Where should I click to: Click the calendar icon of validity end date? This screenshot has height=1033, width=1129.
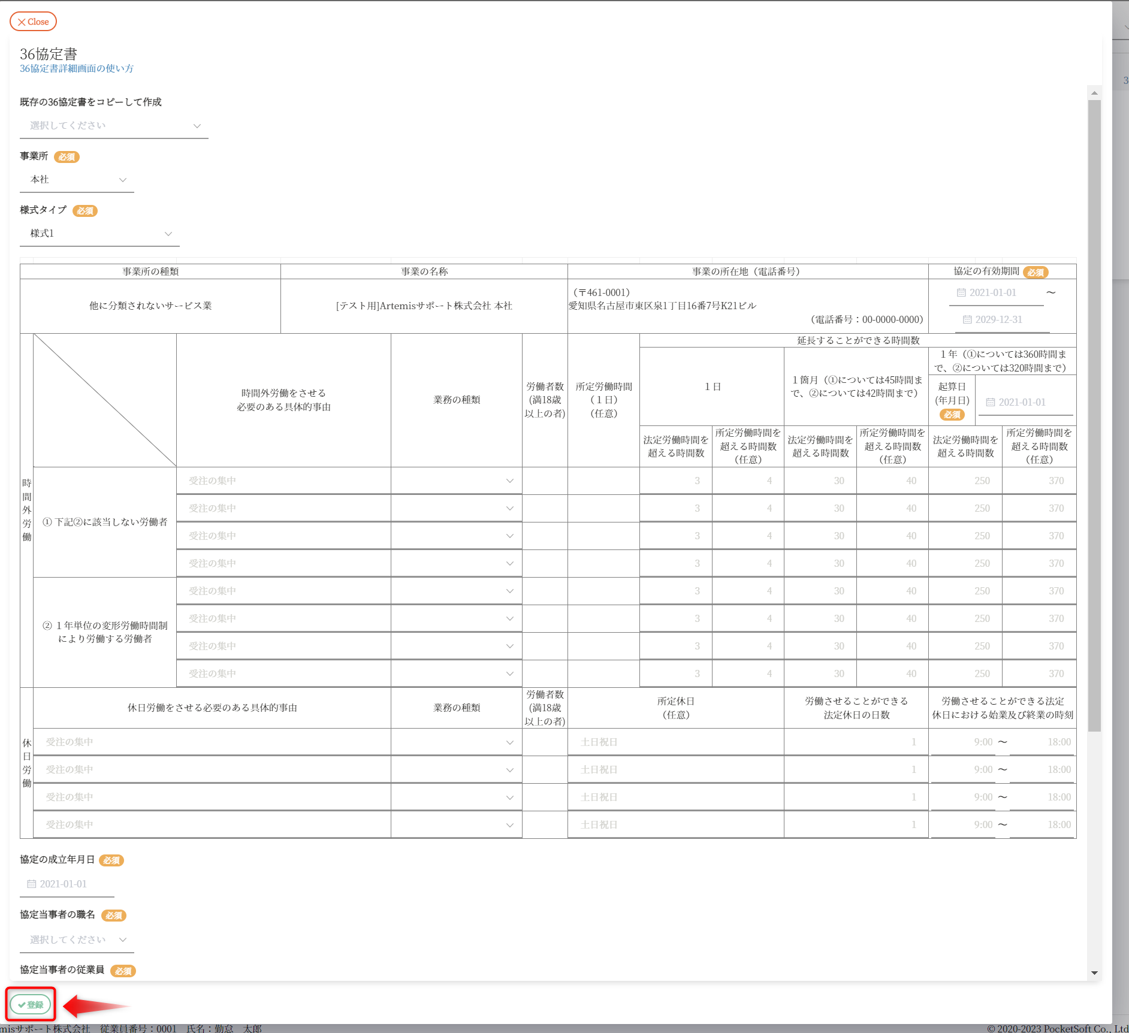967,320
